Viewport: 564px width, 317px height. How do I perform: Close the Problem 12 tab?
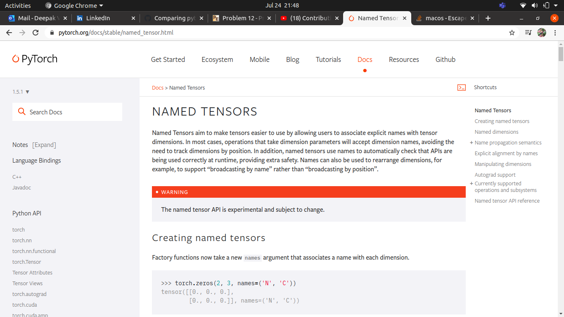point(269,18)
